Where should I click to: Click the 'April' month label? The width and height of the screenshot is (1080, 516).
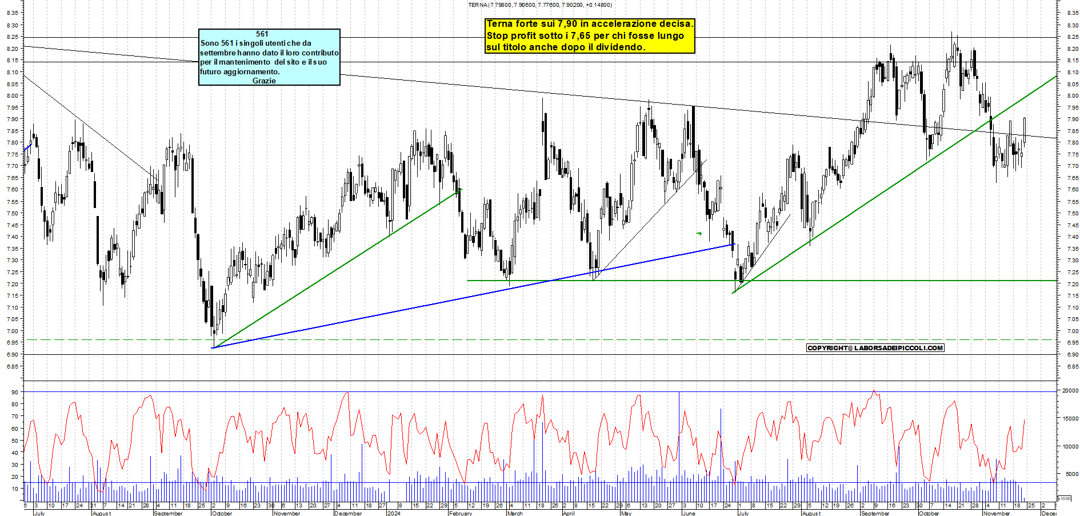tap(568, 513)
